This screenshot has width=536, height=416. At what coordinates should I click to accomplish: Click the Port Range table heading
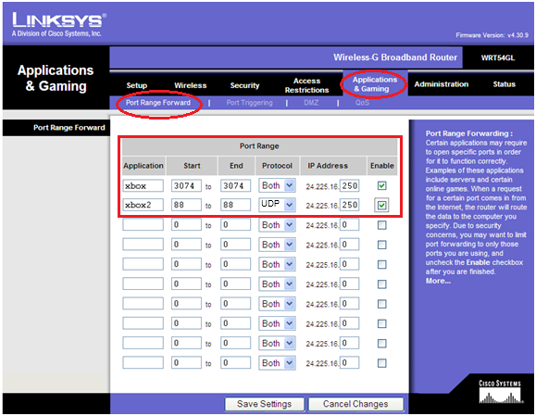tap(259, 146)
